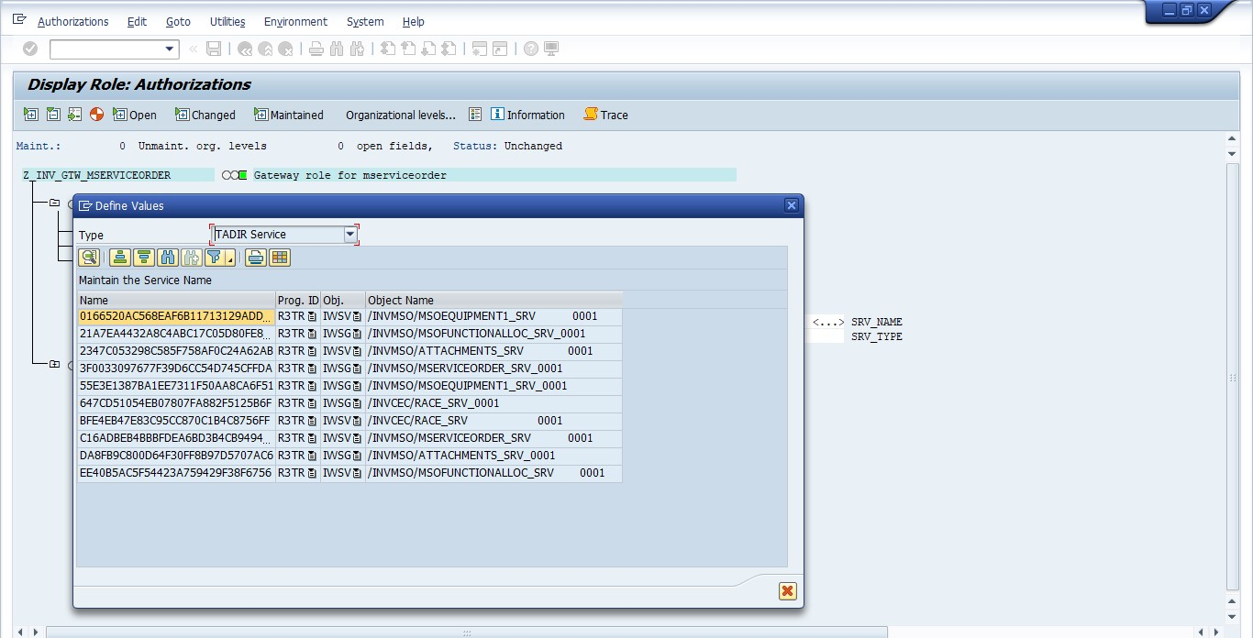
Task: Open the transaction command field dropdown
Action: (170, 49)
